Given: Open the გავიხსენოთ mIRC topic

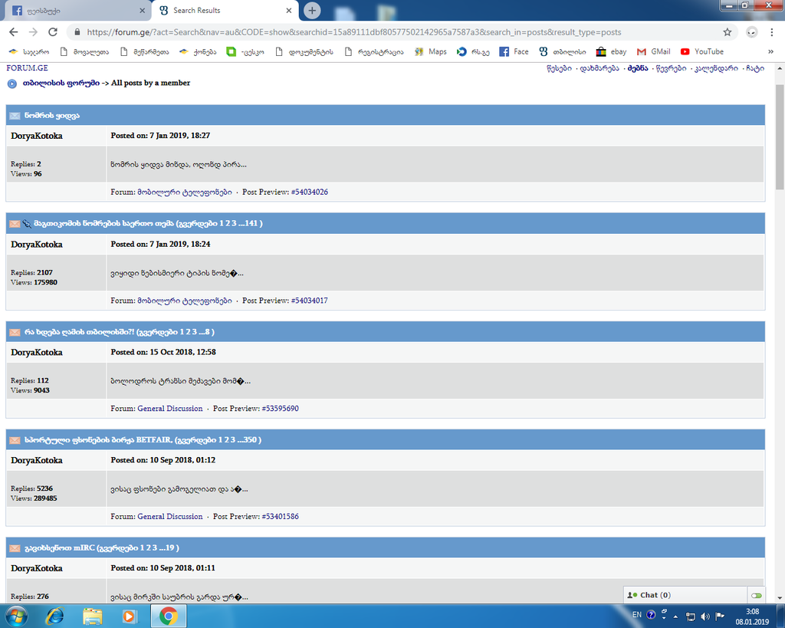Looking at the screenshot, I should [60, 548].
